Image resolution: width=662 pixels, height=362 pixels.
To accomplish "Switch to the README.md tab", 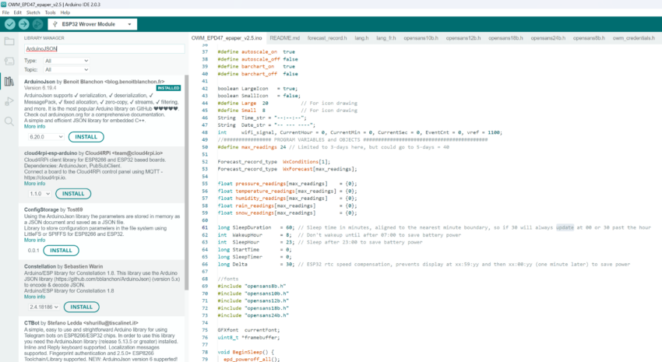I will point(285,37).
